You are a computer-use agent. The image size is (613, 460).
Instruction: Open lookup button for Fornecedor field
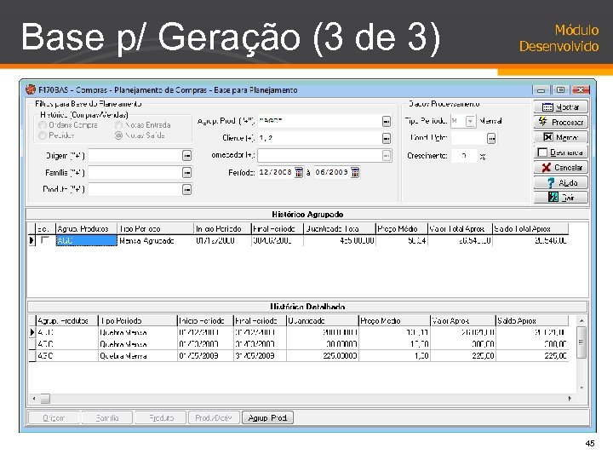(387, 156)
